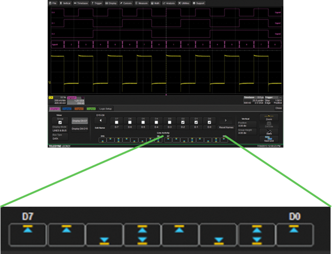Click the Decode icon button
332x254 pixels.
coord(269,125)
